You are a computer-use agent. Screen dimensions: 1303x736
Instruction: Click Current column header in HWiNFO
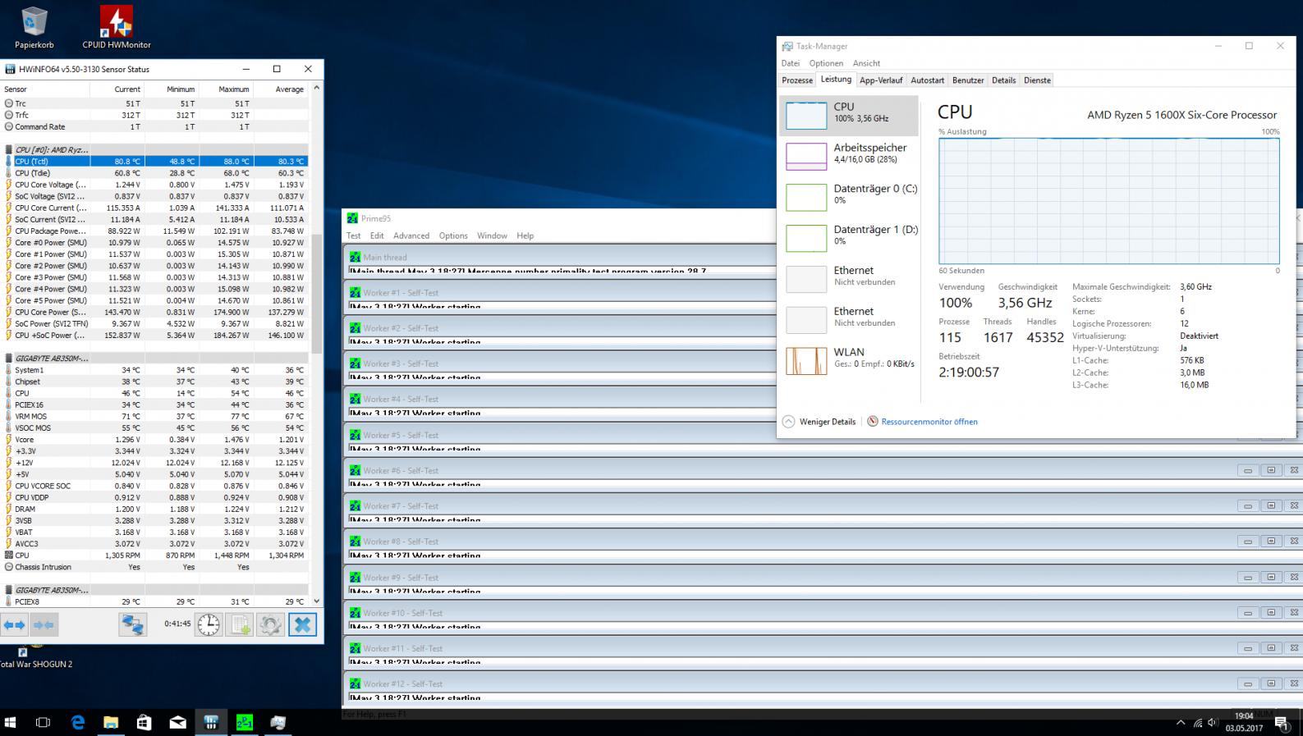117,89
